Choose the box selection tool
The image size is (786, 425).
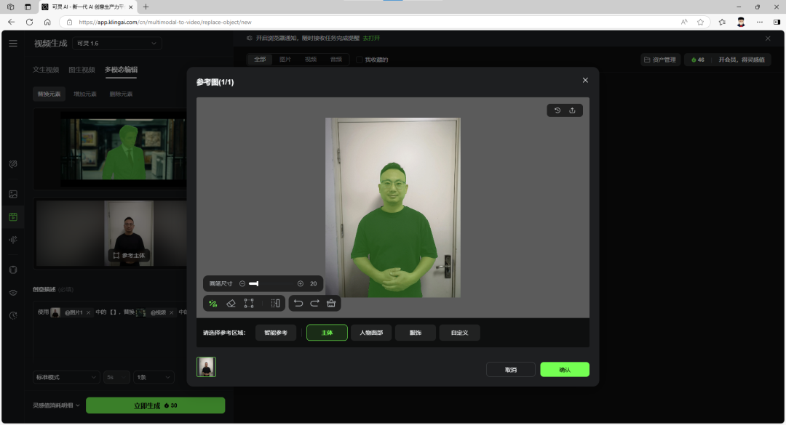coord(249,304)
